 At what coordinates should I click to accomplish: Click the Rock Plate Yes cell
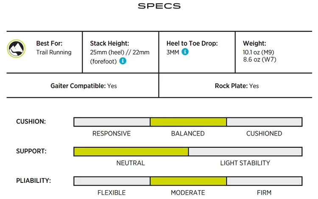click(236, 85)
